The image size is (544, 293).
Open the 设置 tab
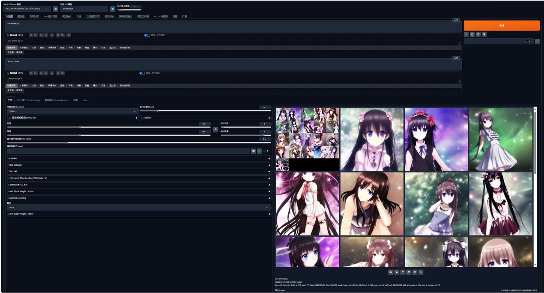pos(175,16)
